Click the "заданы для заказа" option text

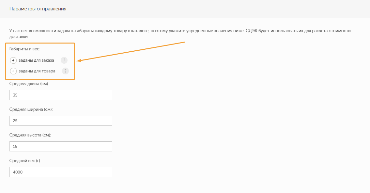pyautogui.click(x=37, y=60)
